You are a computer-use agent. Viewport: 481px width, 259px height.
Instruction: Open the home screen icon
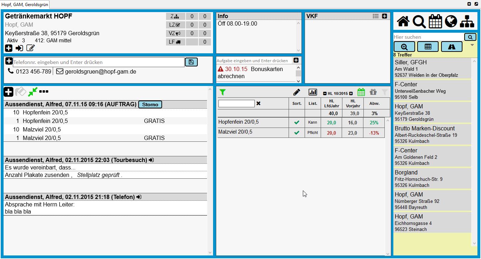[x=403, y=22]
